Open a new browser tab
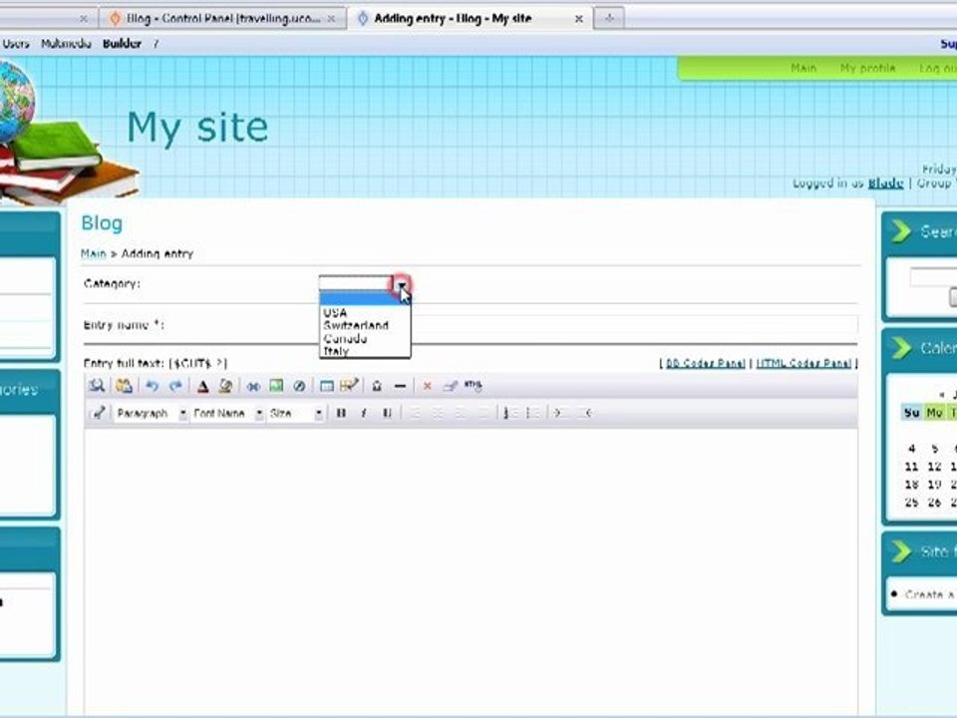Viewport: 957px width, 718px height. tap(609, 18)
